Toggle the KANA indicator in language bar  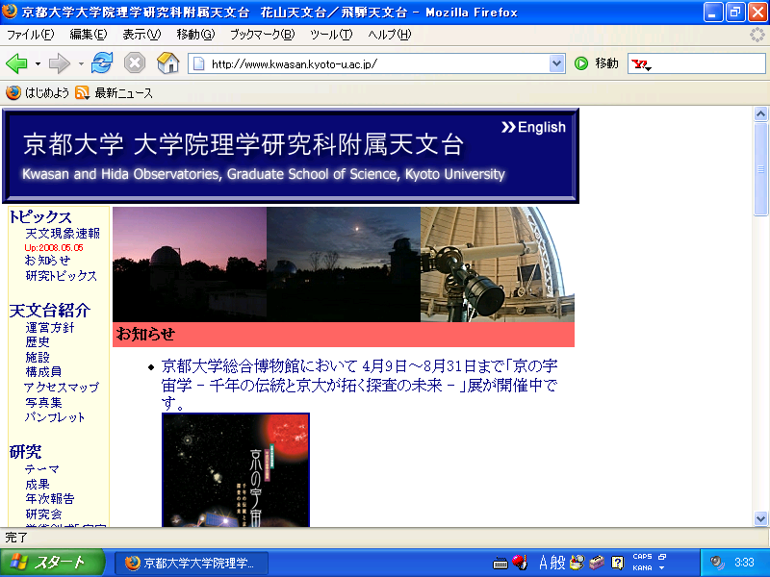click(642, 567)
